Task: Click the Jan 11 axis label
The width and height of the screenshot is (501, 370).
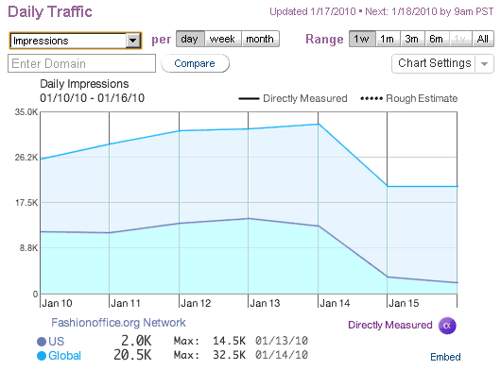Action: click(126, 303)
